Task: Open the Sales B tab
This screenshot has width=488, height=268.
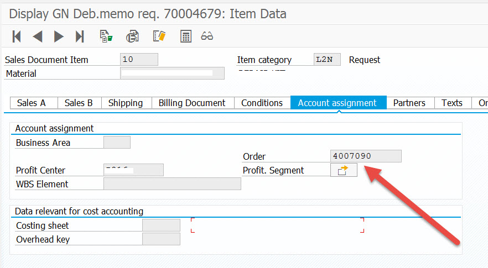Action: point(79,103)
